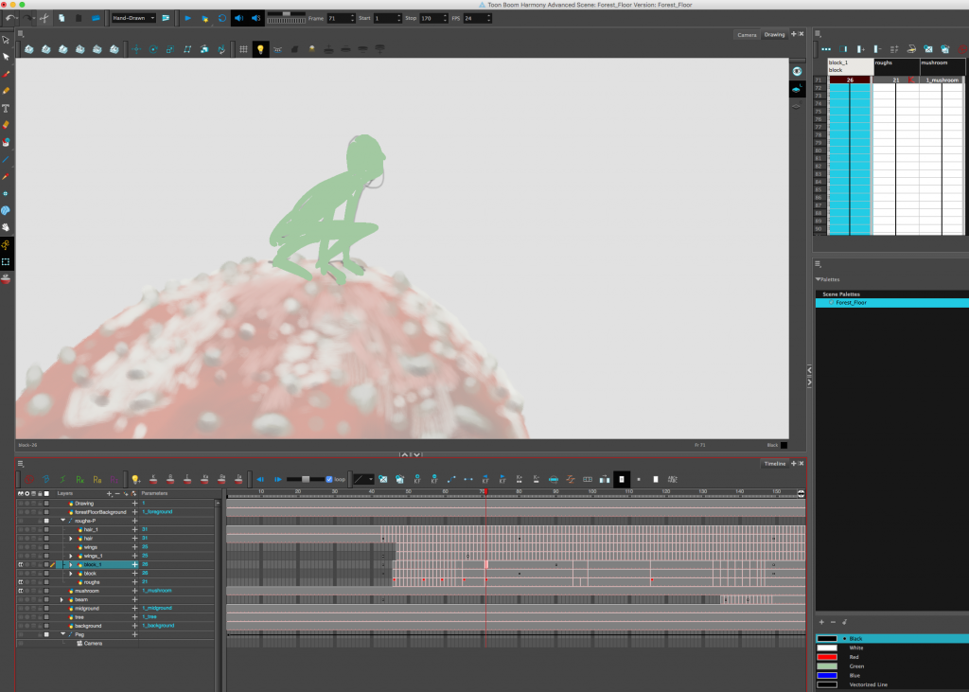Click the undo arrow in the top toolbar
Image resolution: width=969 pixels, height=692 pixels.
tap(10, 18)
